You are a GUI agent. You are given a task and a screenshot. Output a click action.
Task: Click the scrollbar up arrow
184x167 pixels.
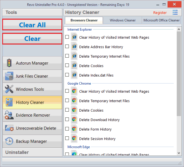click(179, 29)
